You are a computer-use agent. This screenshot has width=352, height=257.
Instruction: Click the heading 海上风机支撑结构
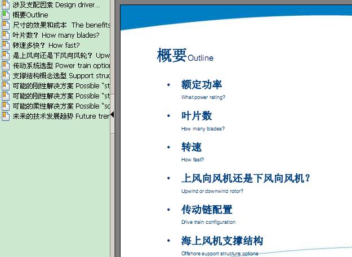click(x=222, y=241)
